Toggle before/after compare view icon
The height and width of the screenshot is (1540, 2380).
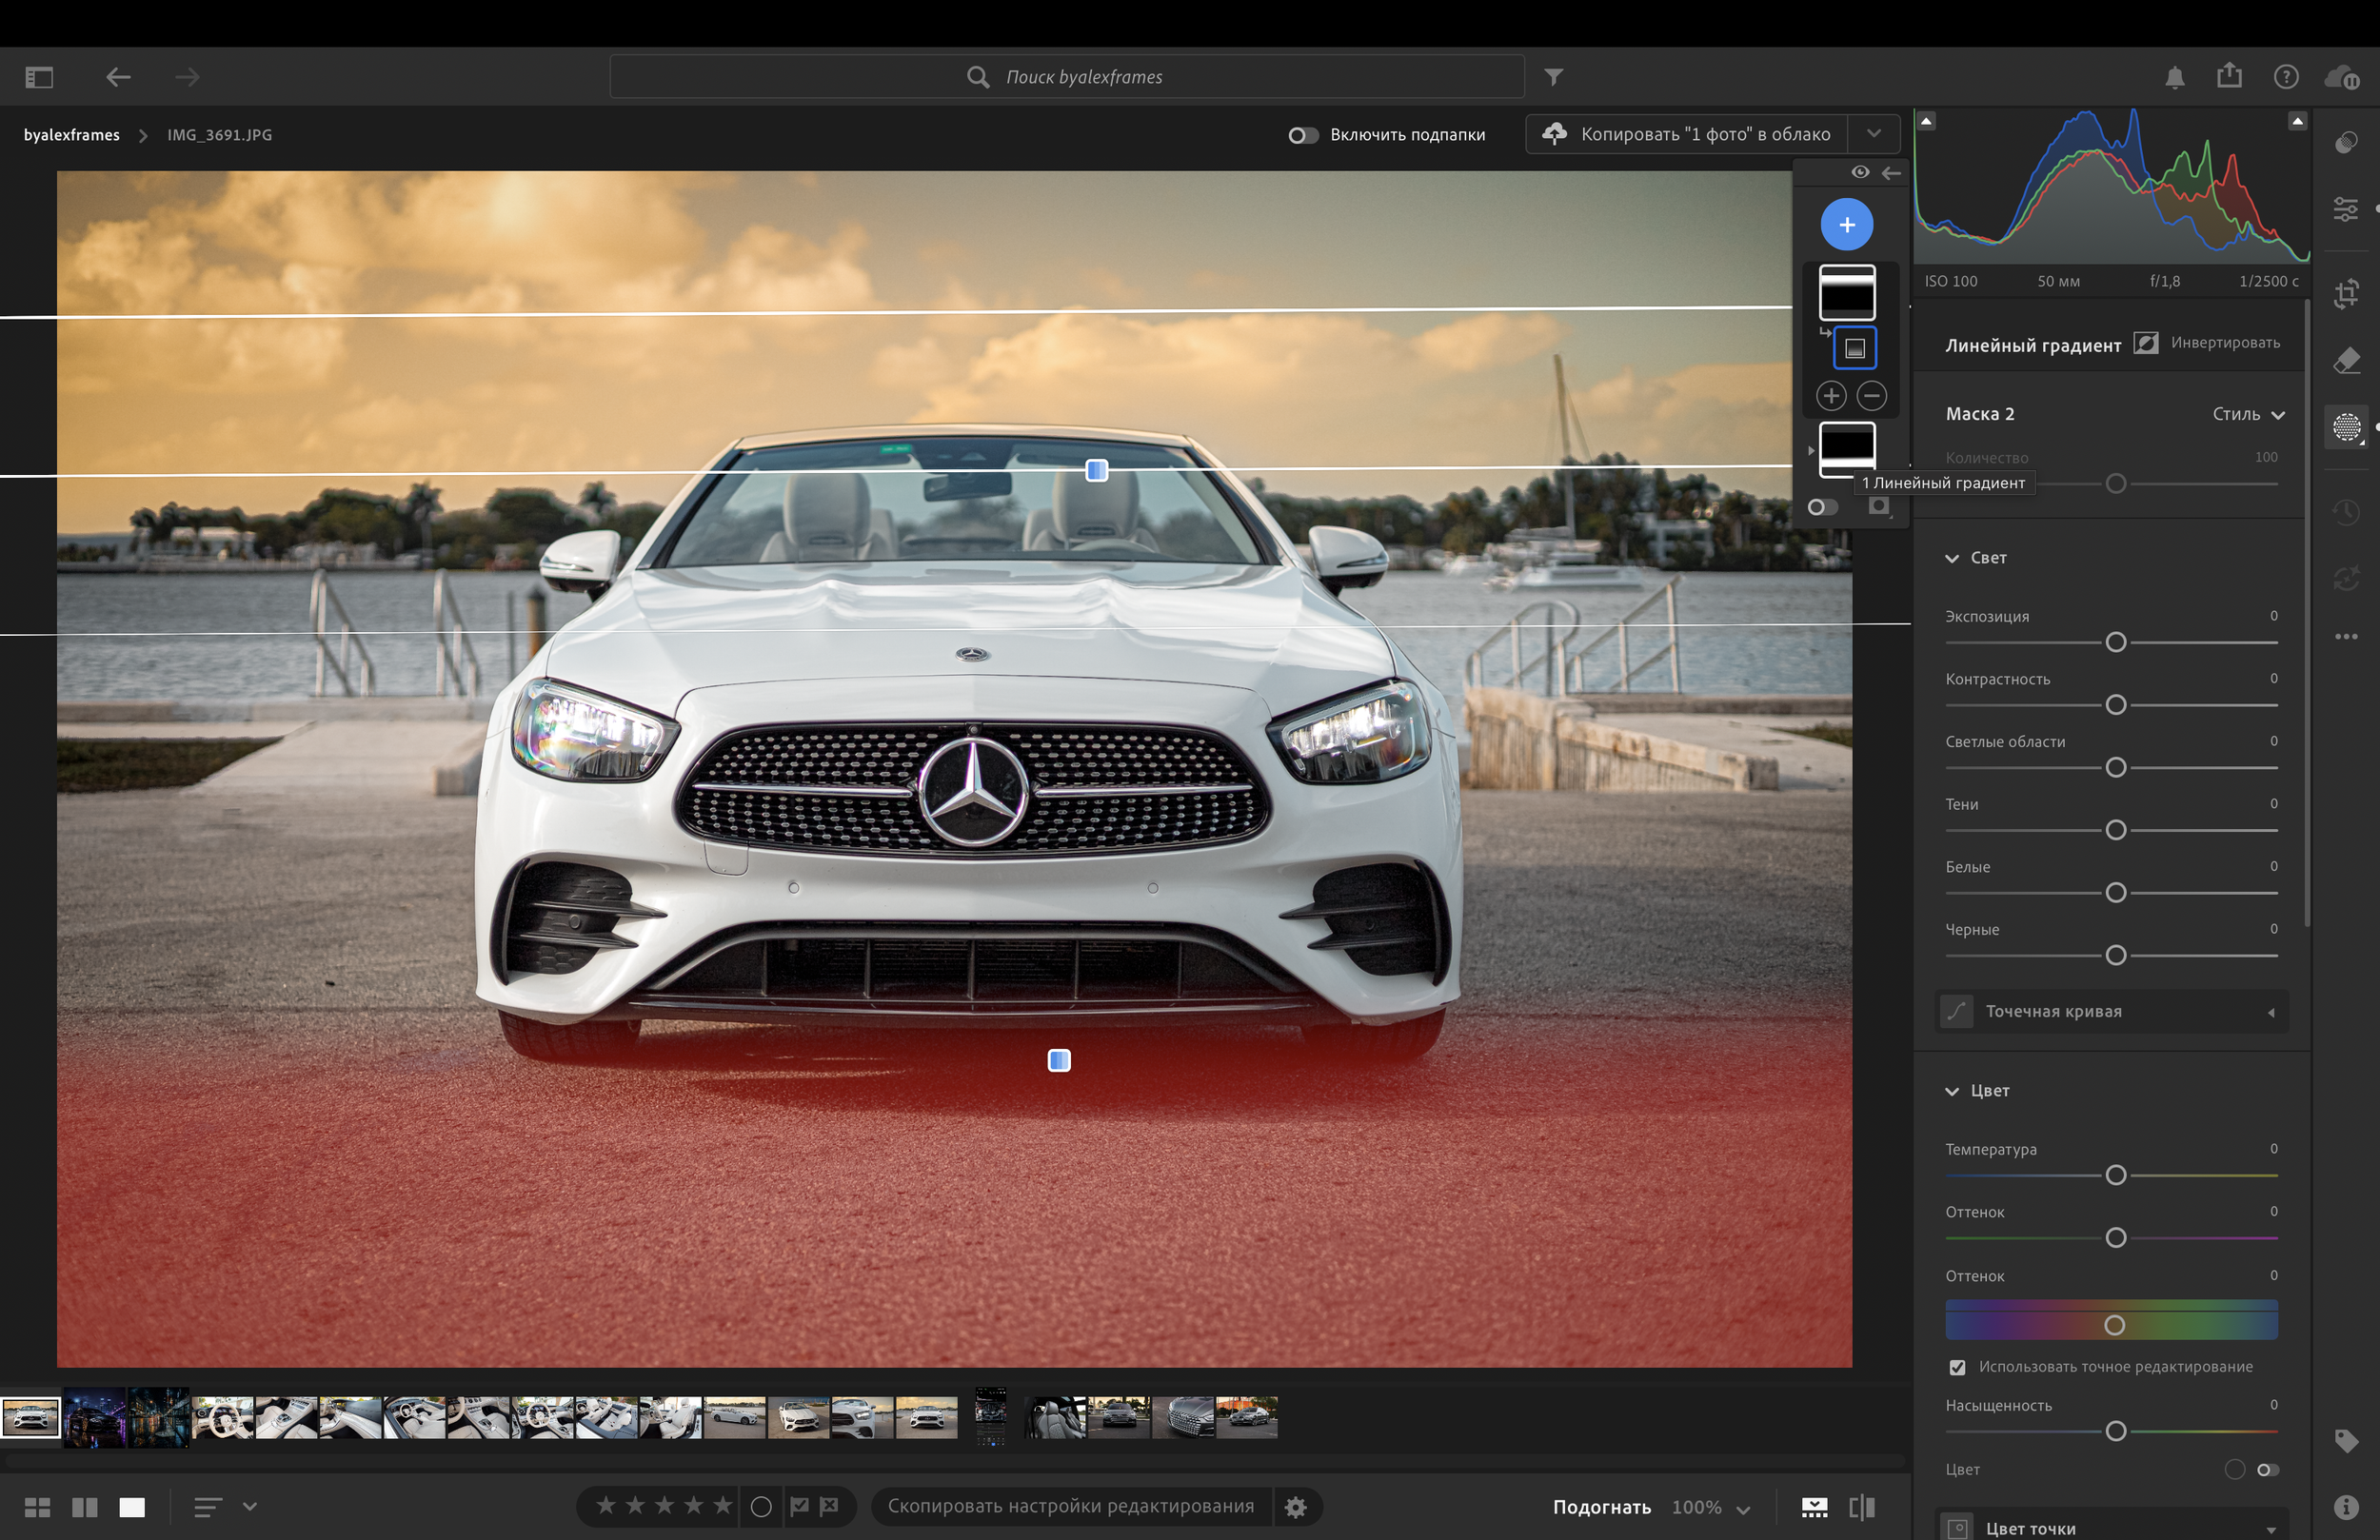point(1862,1506)
